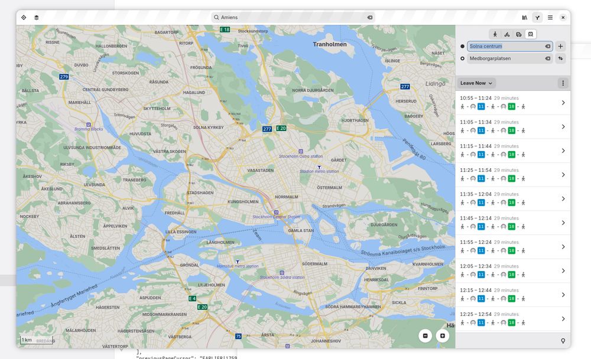Open the favorites bookmarks list
This screenshot has width=591, height=359.
click(524, 17)
